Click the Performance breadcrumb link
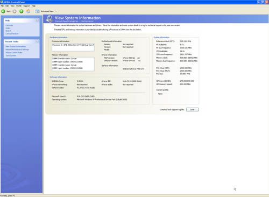The image size is (269, 197). [87, 22]
